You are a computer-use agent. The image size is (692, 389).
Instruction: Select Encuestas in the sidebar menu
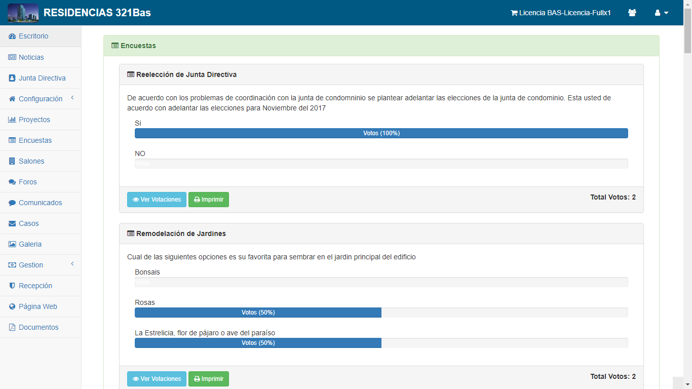(35, 140)
